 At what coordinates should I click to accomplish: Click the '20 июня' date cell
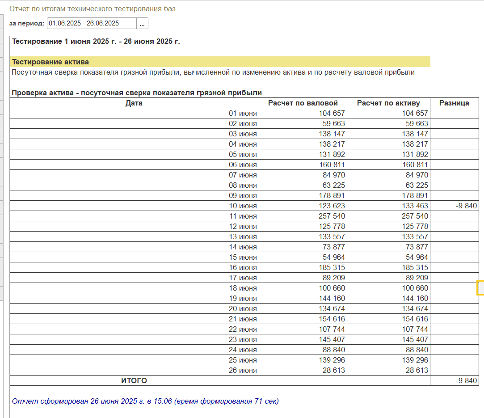tap(134, 309)
